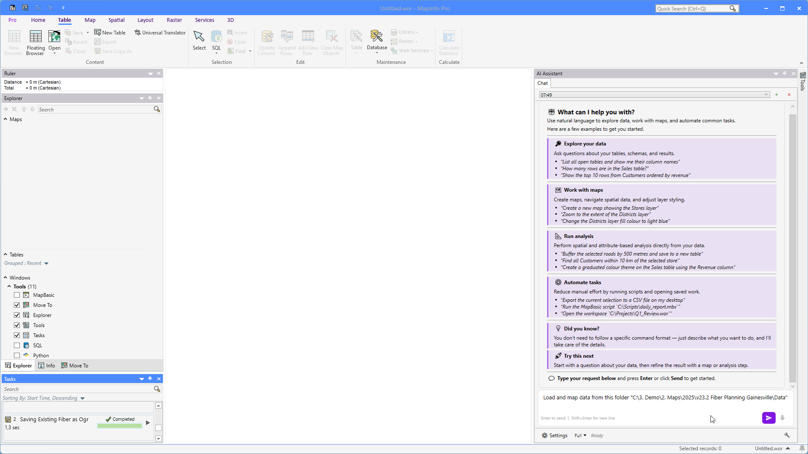Select the Chat tab in AI Assistant
808x454 pixels.
point(542,83)
